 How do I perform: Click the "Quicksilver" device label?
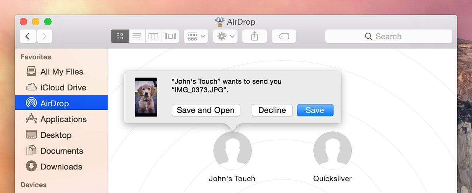(x=333, y=179)
